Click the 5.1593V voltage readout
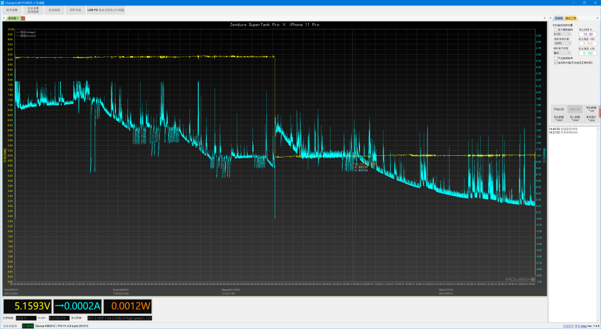Viewport: 601px width, 329px height. coord(28,306)
